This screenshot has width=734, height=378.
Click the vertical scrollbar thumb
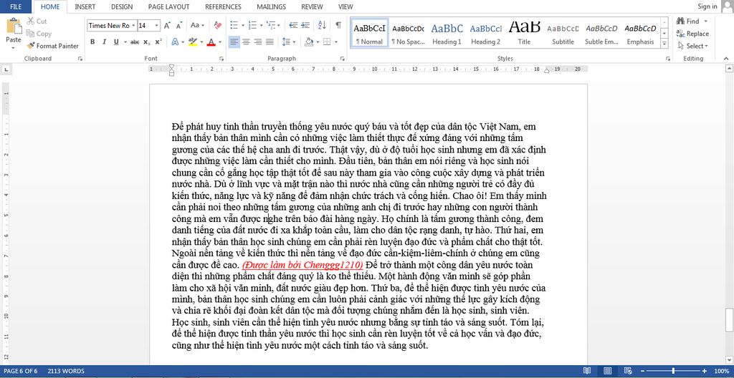tap(729, 319)
